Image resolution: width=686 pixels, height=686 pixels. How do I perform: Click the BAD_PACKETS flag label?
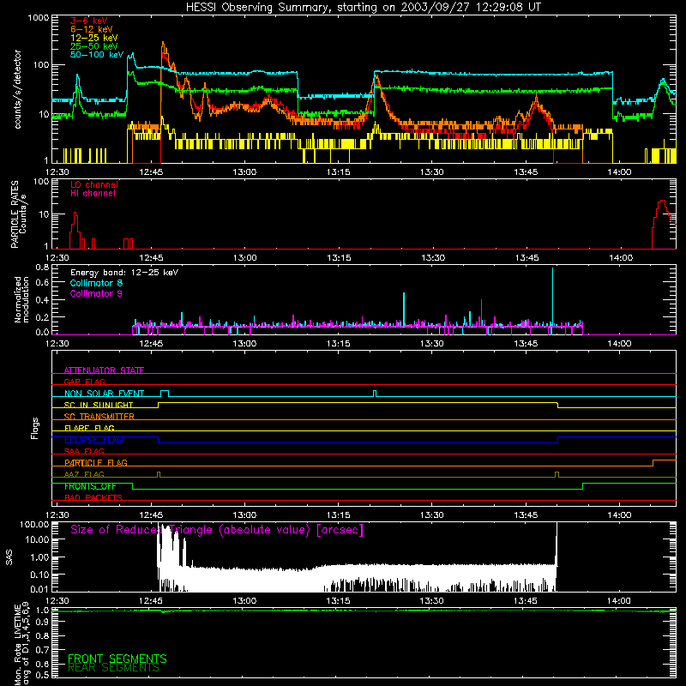(93, 497)
